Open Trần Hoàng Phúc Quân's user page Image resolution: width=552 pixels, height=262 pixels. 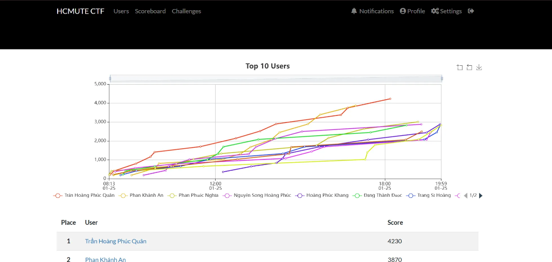coord(115,241)
